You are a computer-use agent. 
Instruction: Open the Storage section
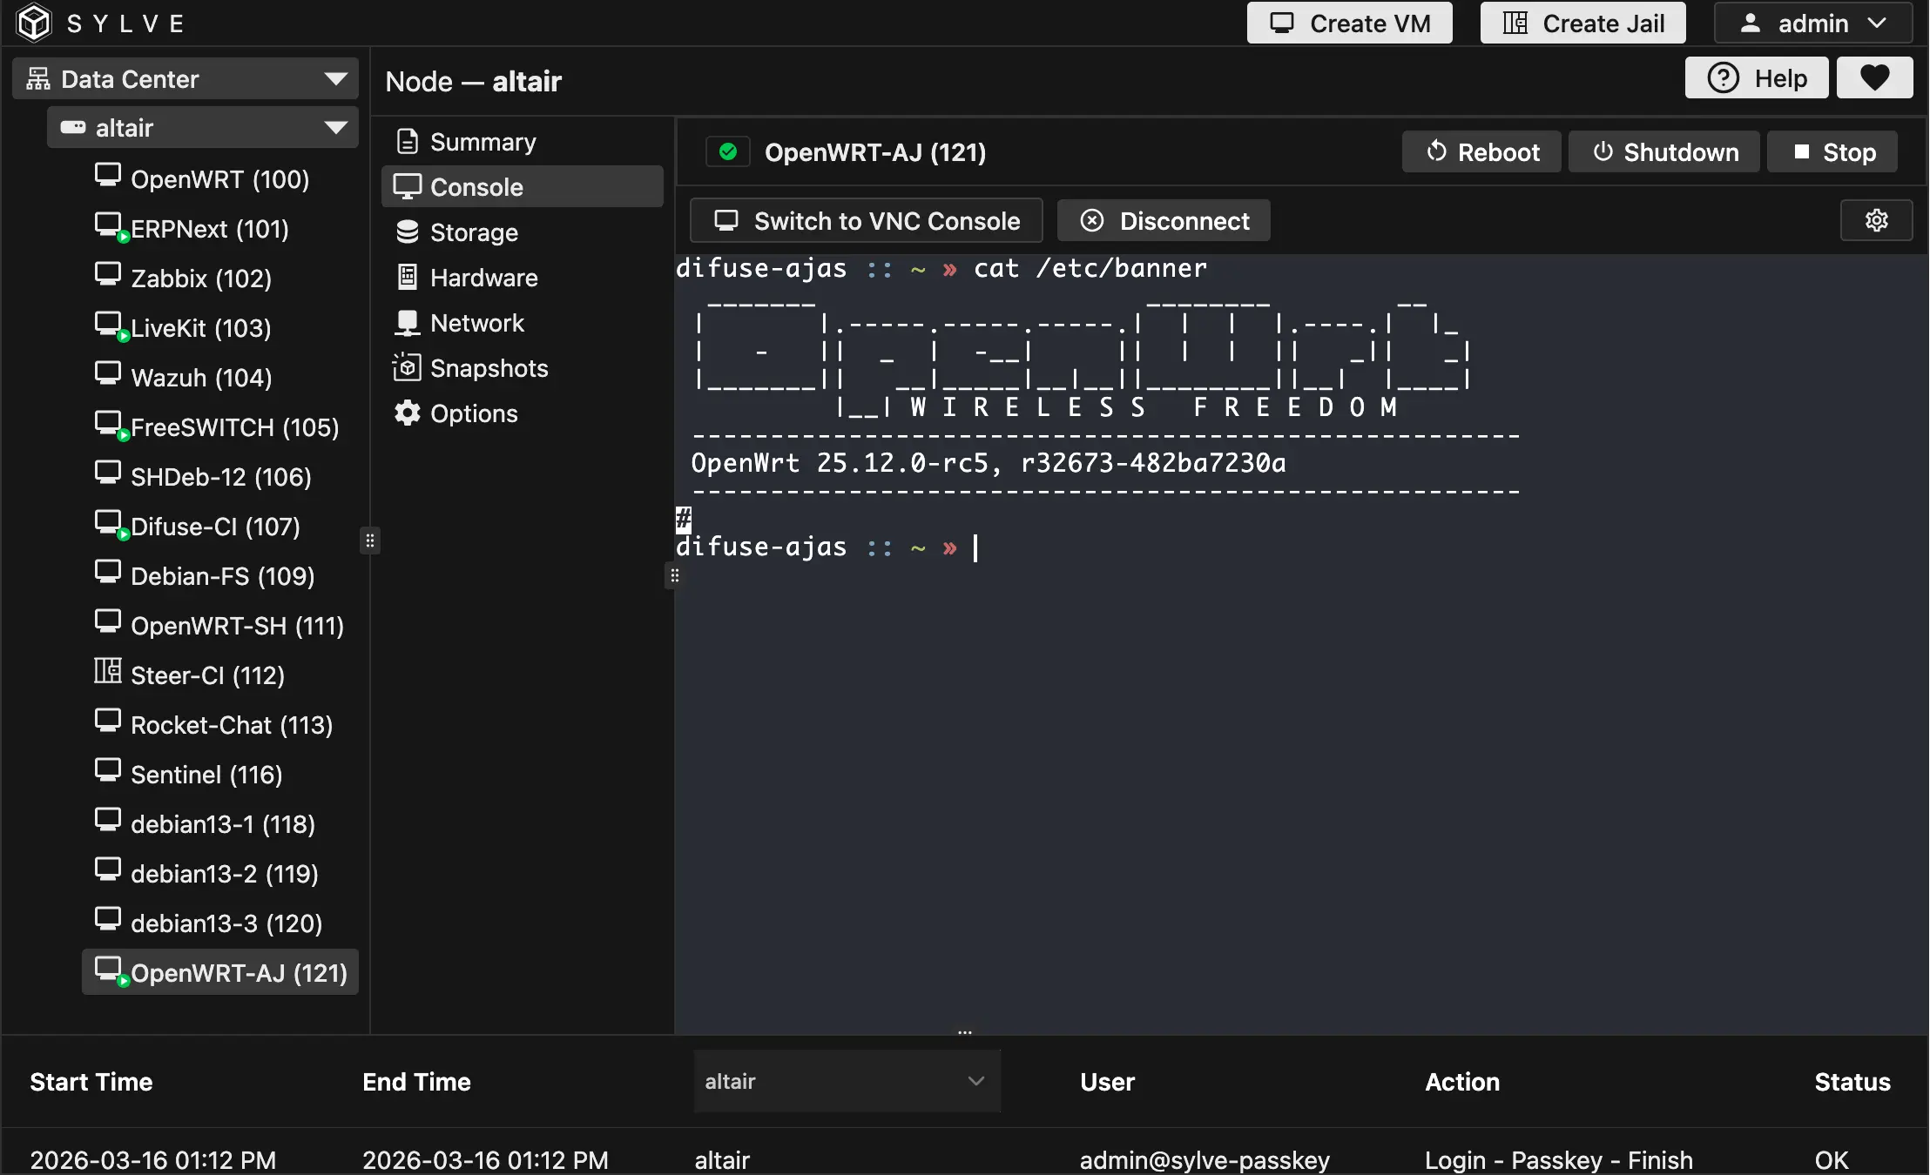pyautogui.click(x=473, y=232)
